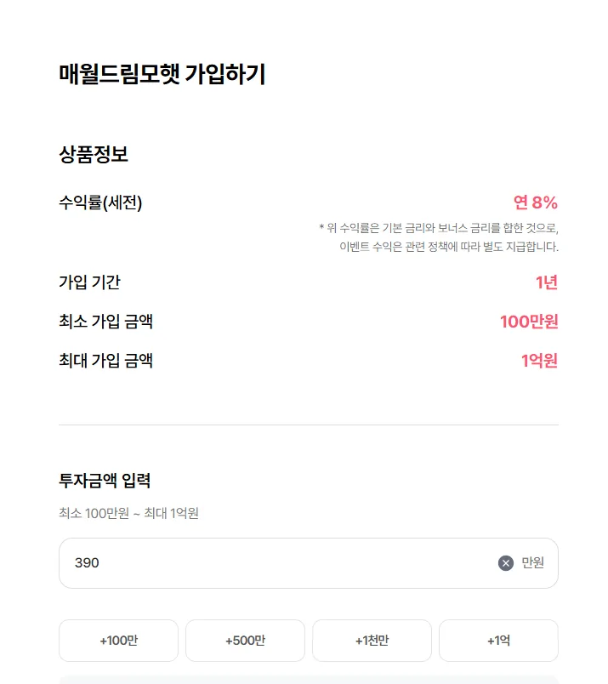Screen dimensions: 608x684
Task: Add 1 million with the +100만 button
Action: (119, 641)
